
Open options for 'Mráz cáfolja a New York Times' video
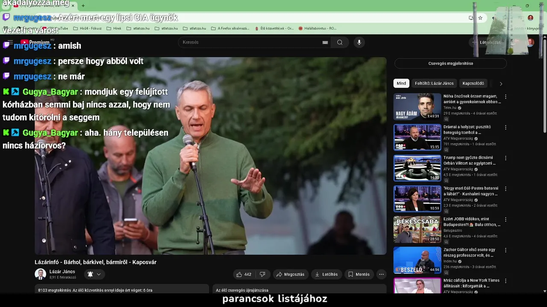[506, 281]
